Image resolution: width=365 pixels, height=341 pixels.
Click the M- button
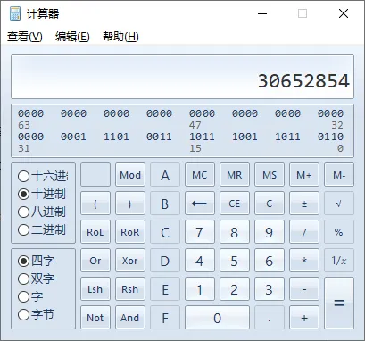coord(339,175)
